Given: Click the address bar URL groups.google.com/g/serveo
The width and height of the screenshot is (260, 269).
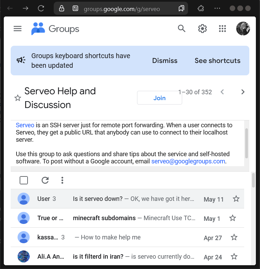Looking at the screenshot, I should pos(122,9).
